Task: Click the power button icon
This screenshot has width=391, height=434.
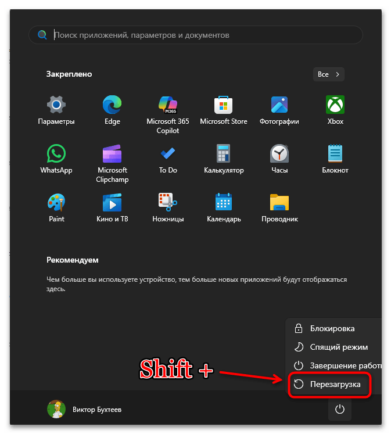Action: [339, 409]
